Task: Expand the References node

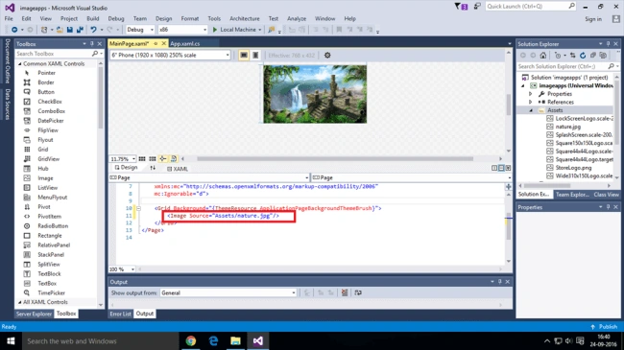Action: click(531, 103)
